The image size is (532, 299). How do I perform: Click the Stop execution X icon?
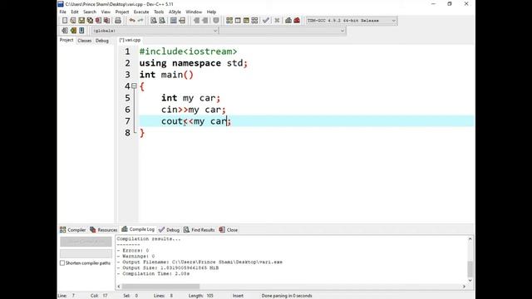(x=277, y=21)
